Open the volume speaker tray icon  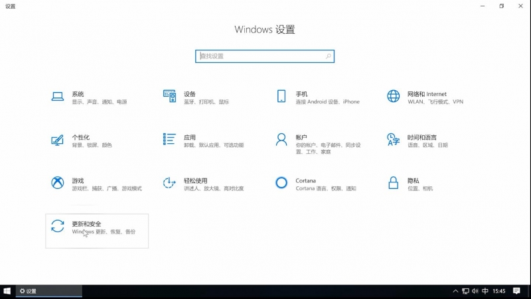point(475,291)
